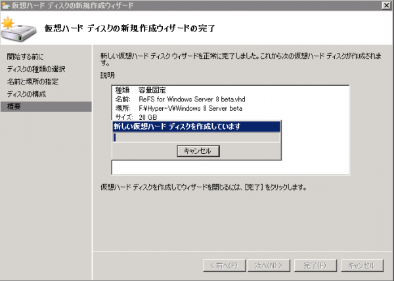Screen dimensions: 394x281
Task: Cancel the disk creation in progress dialog
Action: [197, 151]
